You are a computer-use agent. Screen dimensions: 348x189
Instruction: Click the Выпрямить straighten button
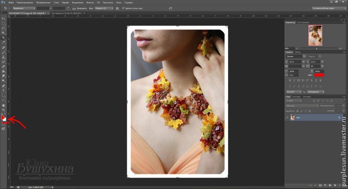click(80, 8)
